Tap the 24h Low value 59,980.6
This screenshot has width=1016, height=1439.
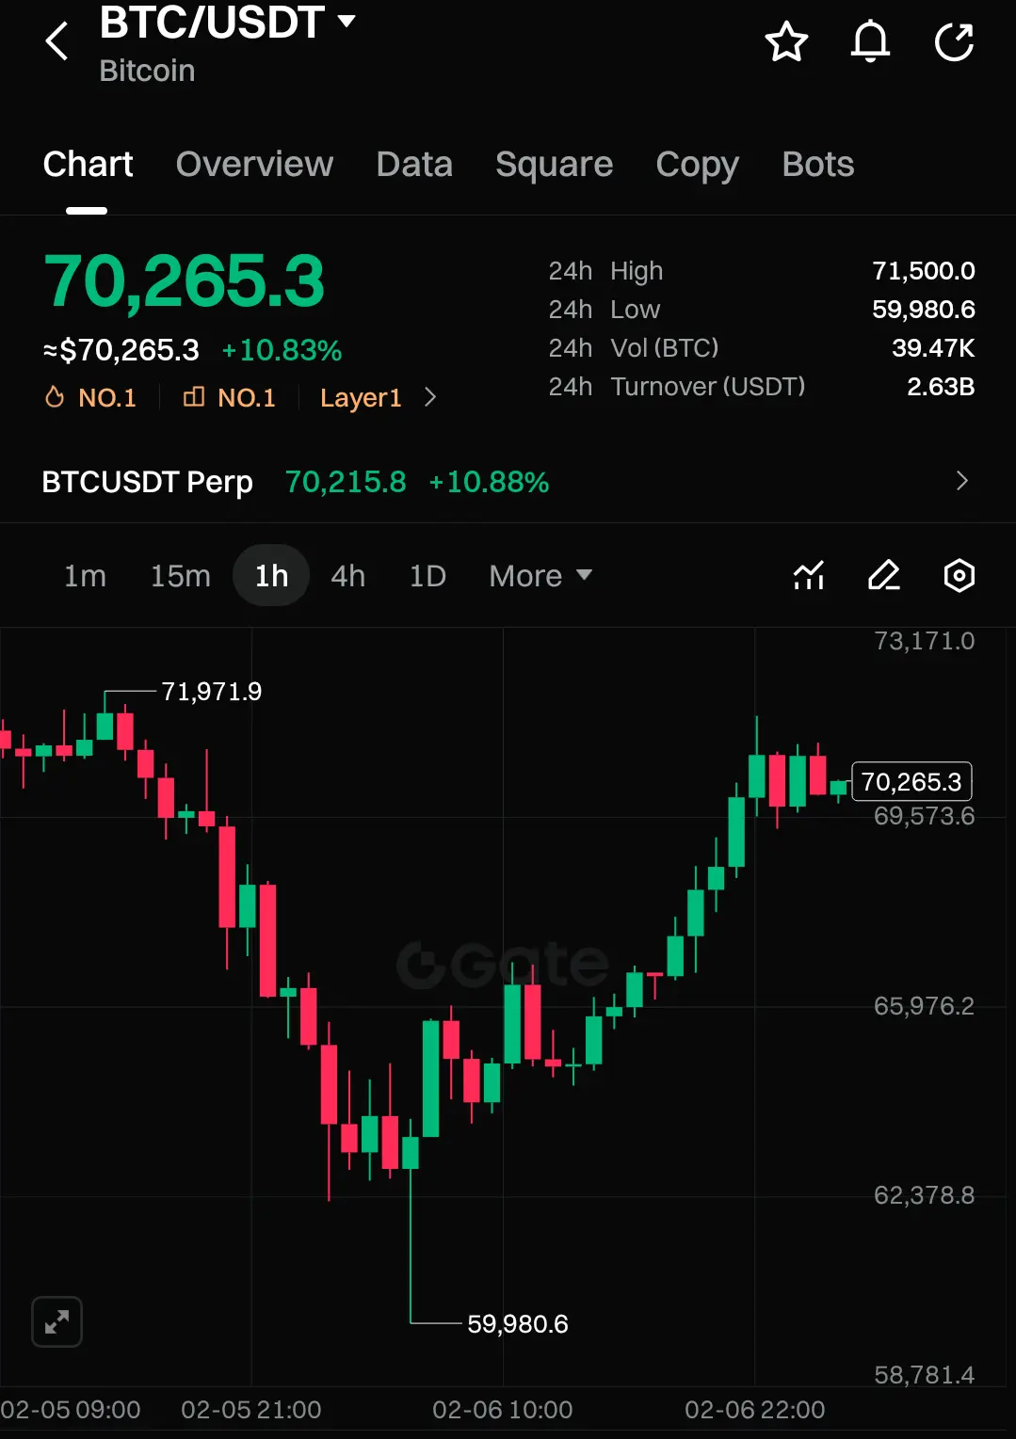pos(923,310)
